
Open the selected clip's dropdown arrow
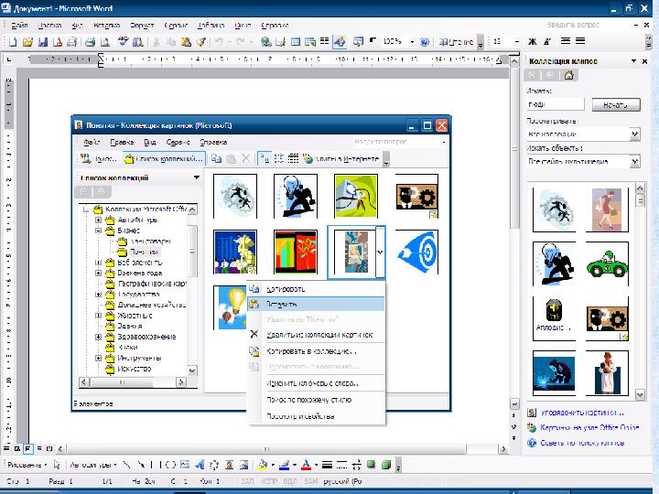[x=380, y=252]
